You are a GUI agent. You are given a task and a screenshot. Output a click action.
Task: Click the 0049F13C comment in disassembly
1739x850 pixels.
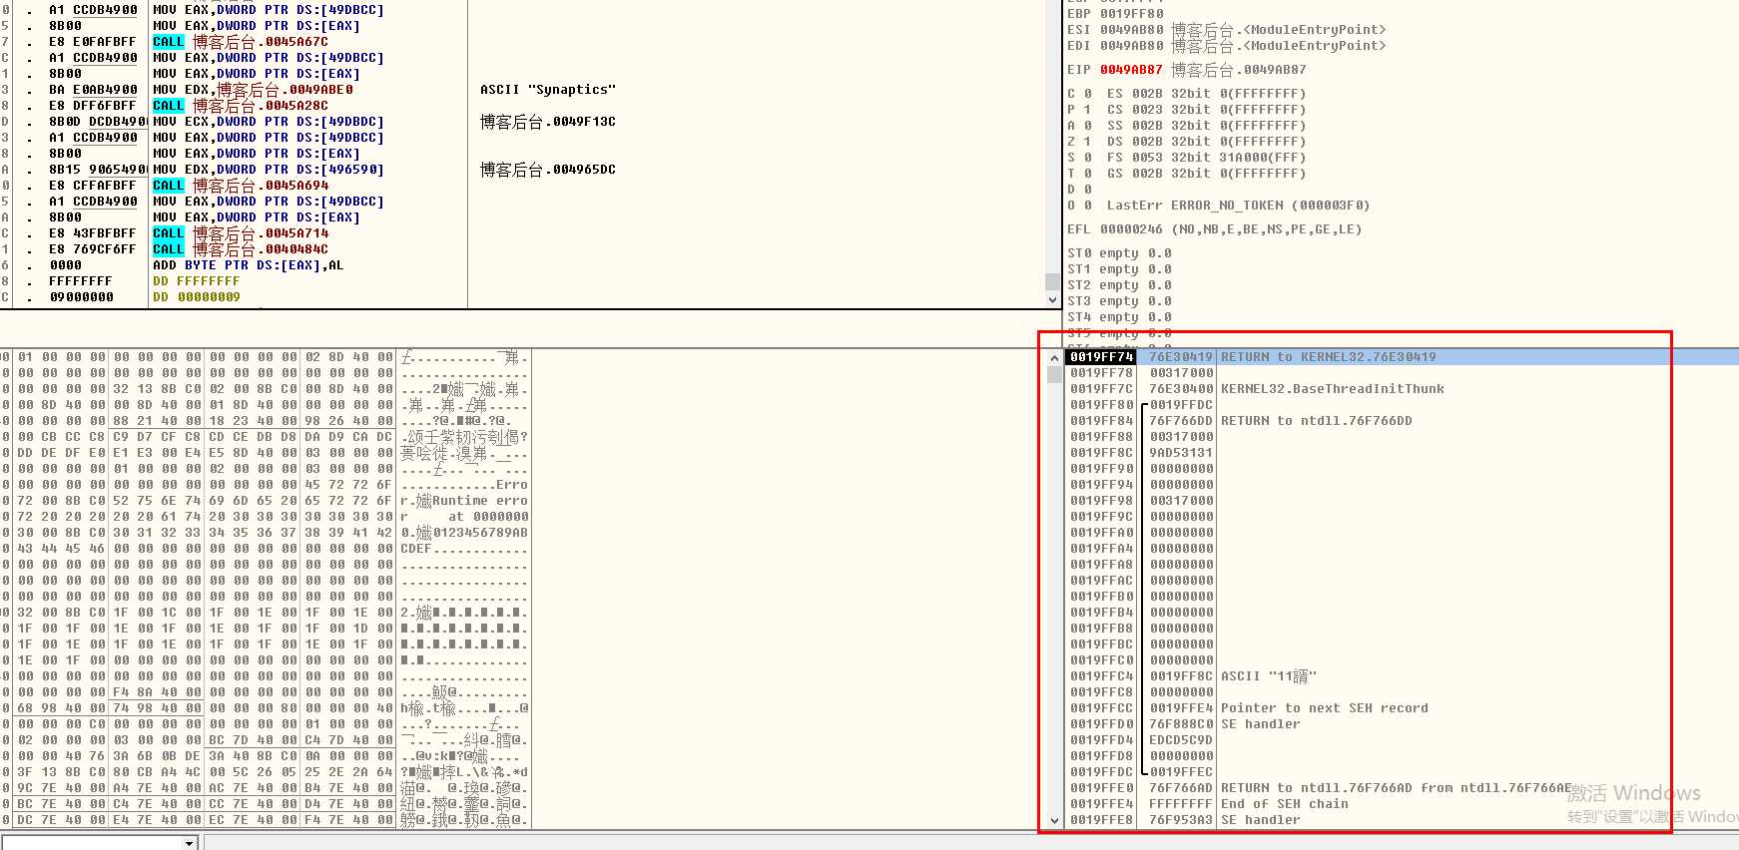click(548, 122)
